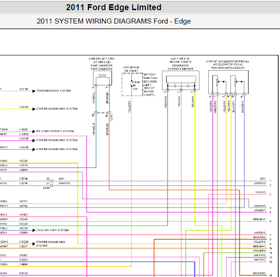280x277 pixels.
Task: Click the C212 connector label
Action: (x=112, y=118)
